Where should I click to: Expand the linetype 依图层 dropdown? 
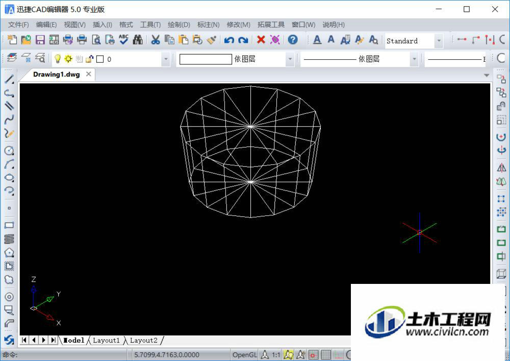(414, 59)
